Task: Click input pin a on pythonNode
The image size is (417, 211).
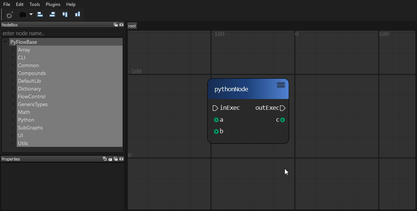Action: point(216,120)
